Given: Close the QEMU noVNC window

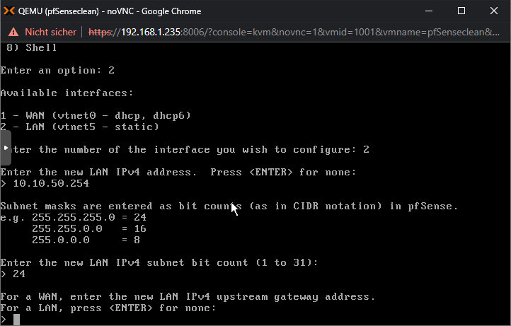Looking at the screenshot, I should [x=494, y=11].
